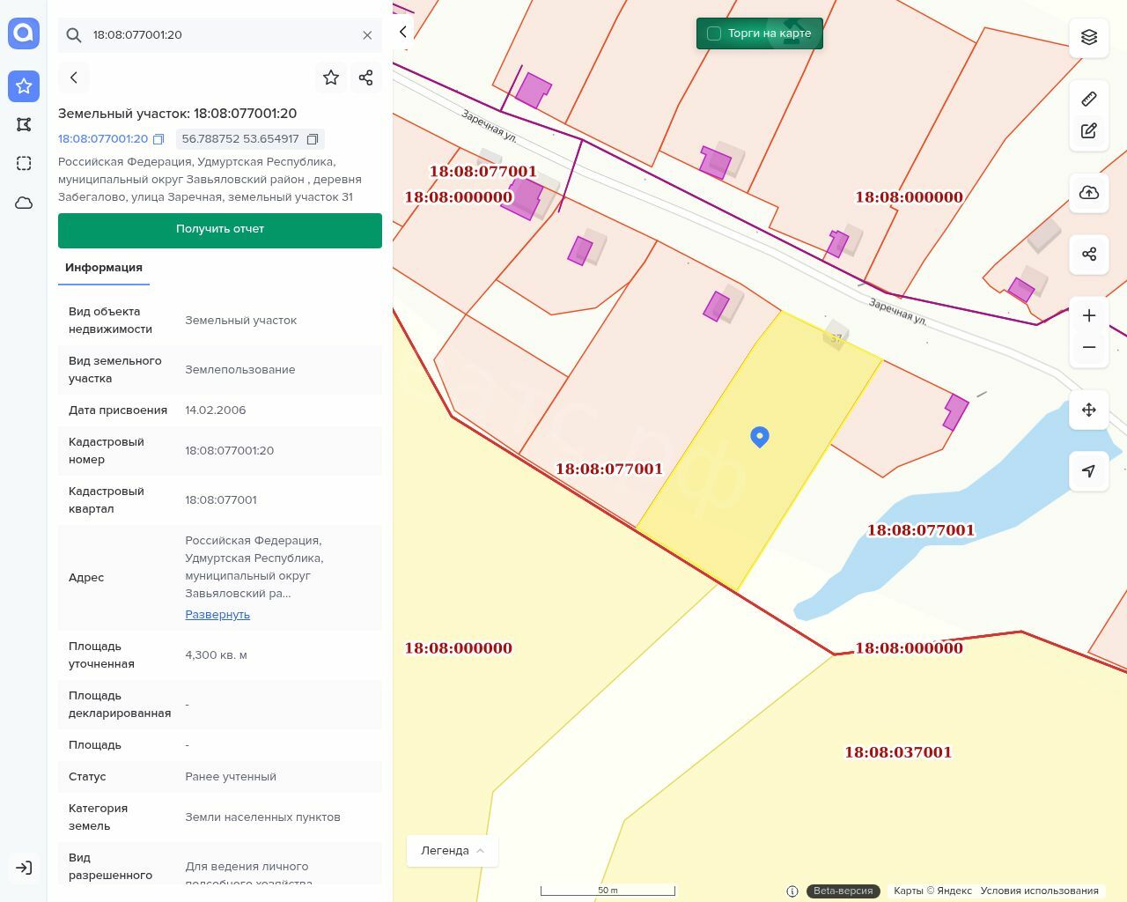
Task: Expand the Легенда panel
Action: click(x=453, y=851)
